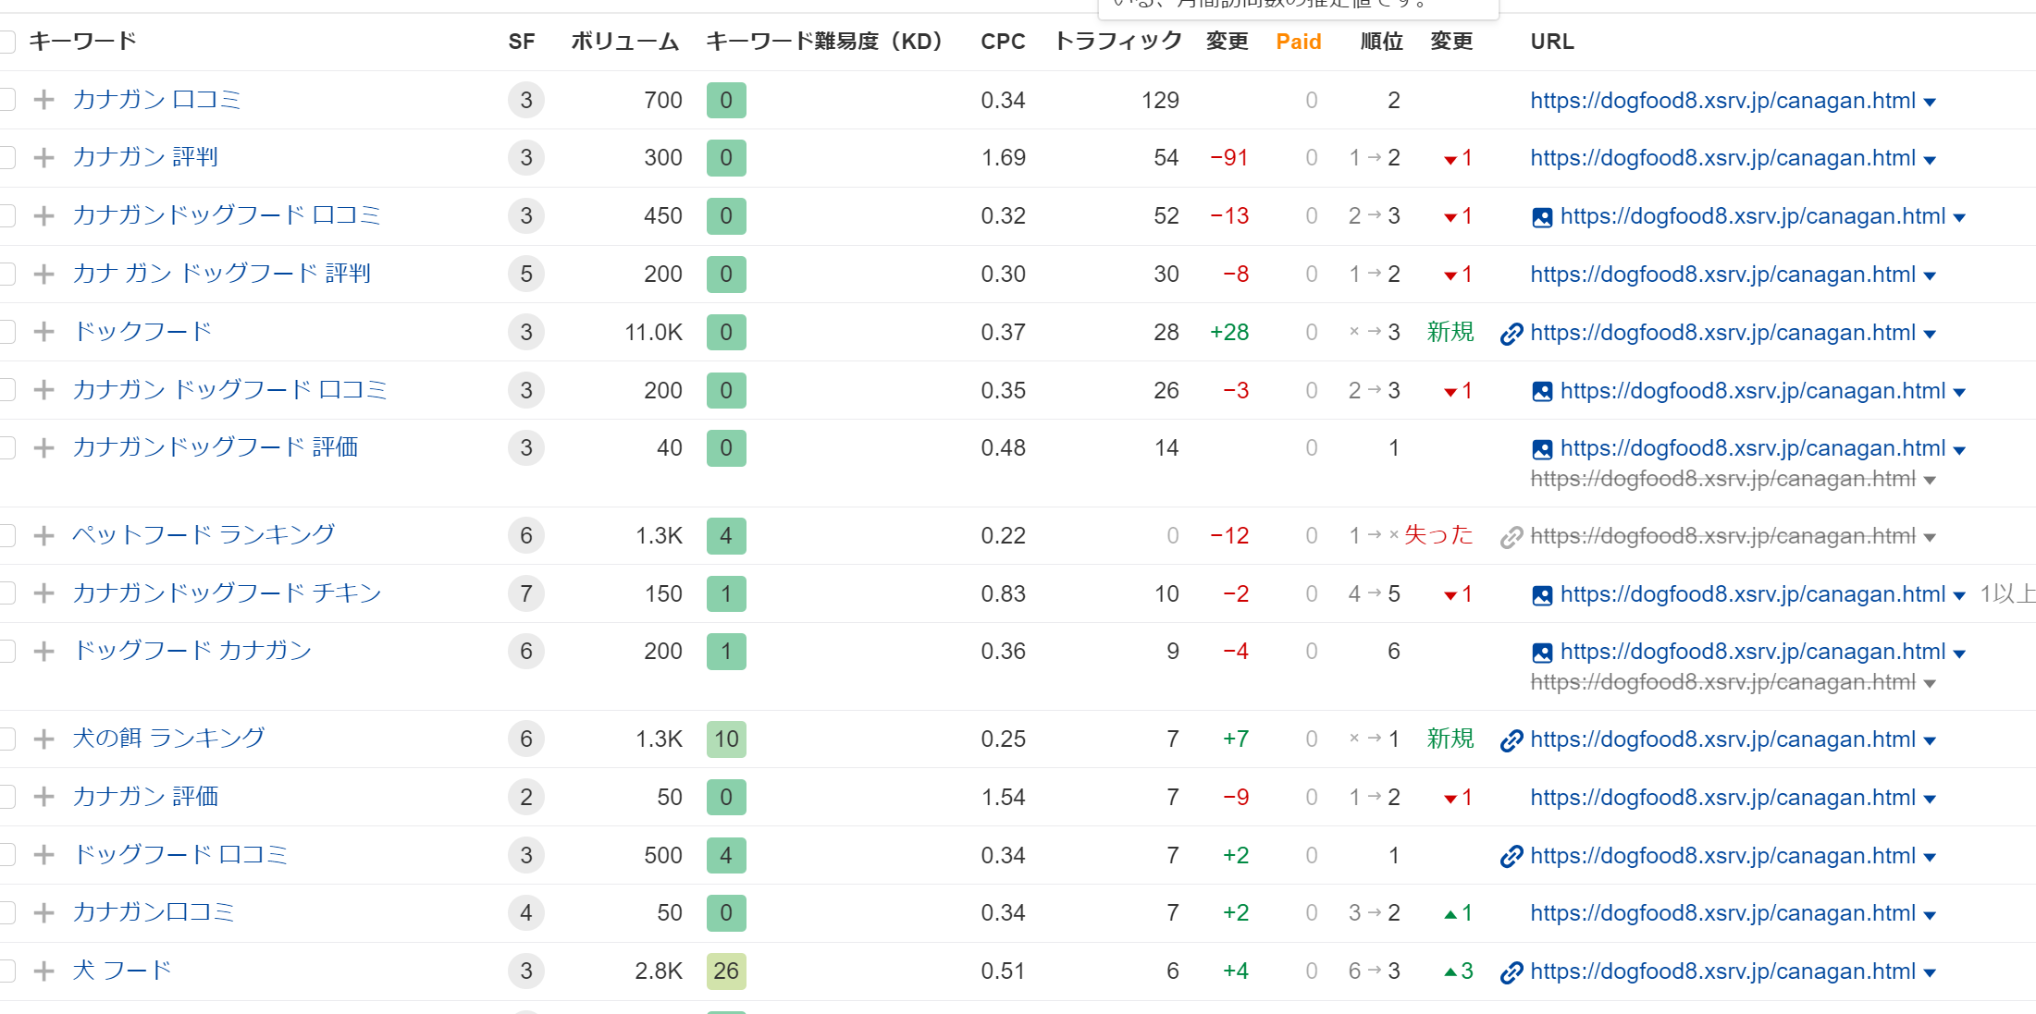Tick checkbox for 犬の餌 ランキング row
This screenshot has height=1014, width=2036.
[7, 739]
